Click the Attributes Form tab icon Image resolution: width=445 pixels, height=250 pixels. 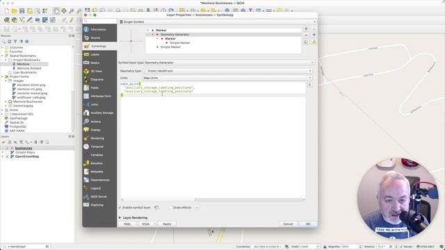[86, 96]
